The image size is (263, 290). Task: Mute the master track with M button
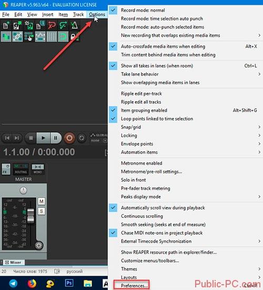click(42, 201)
